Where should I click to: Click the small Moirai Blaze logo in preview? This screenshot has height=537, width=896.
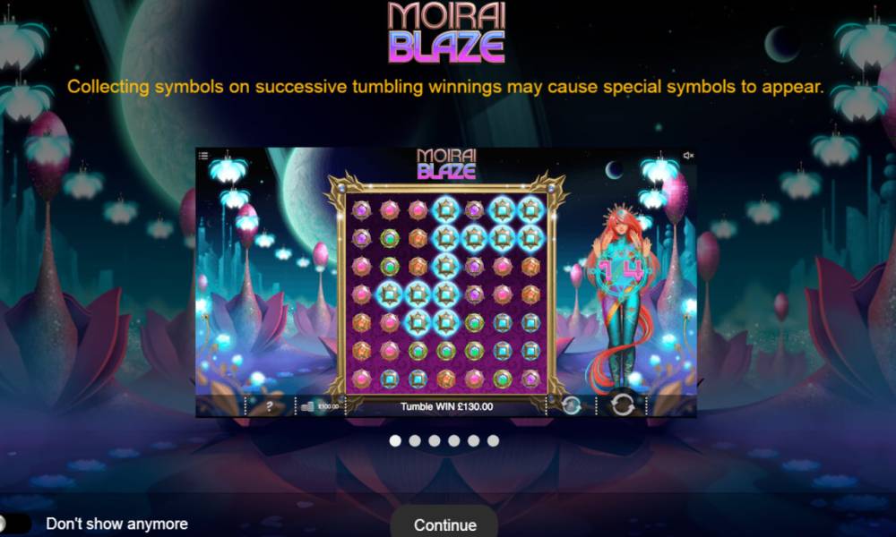coord(446,164)
